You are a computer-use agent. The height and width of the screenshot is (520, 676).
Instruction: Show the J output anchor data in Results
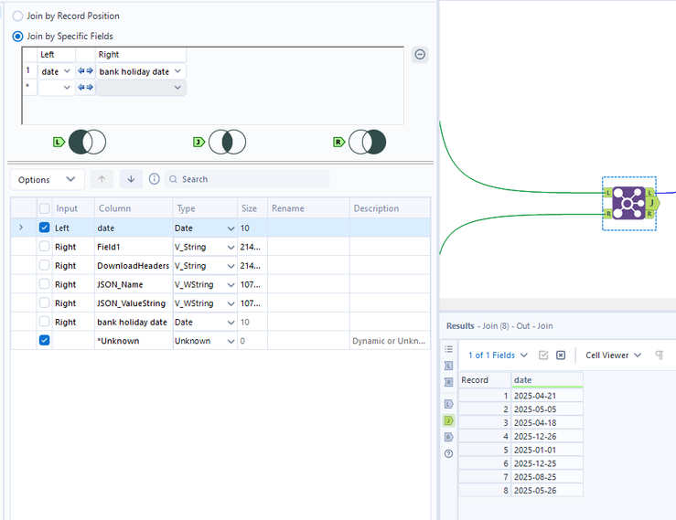(448, 420)
